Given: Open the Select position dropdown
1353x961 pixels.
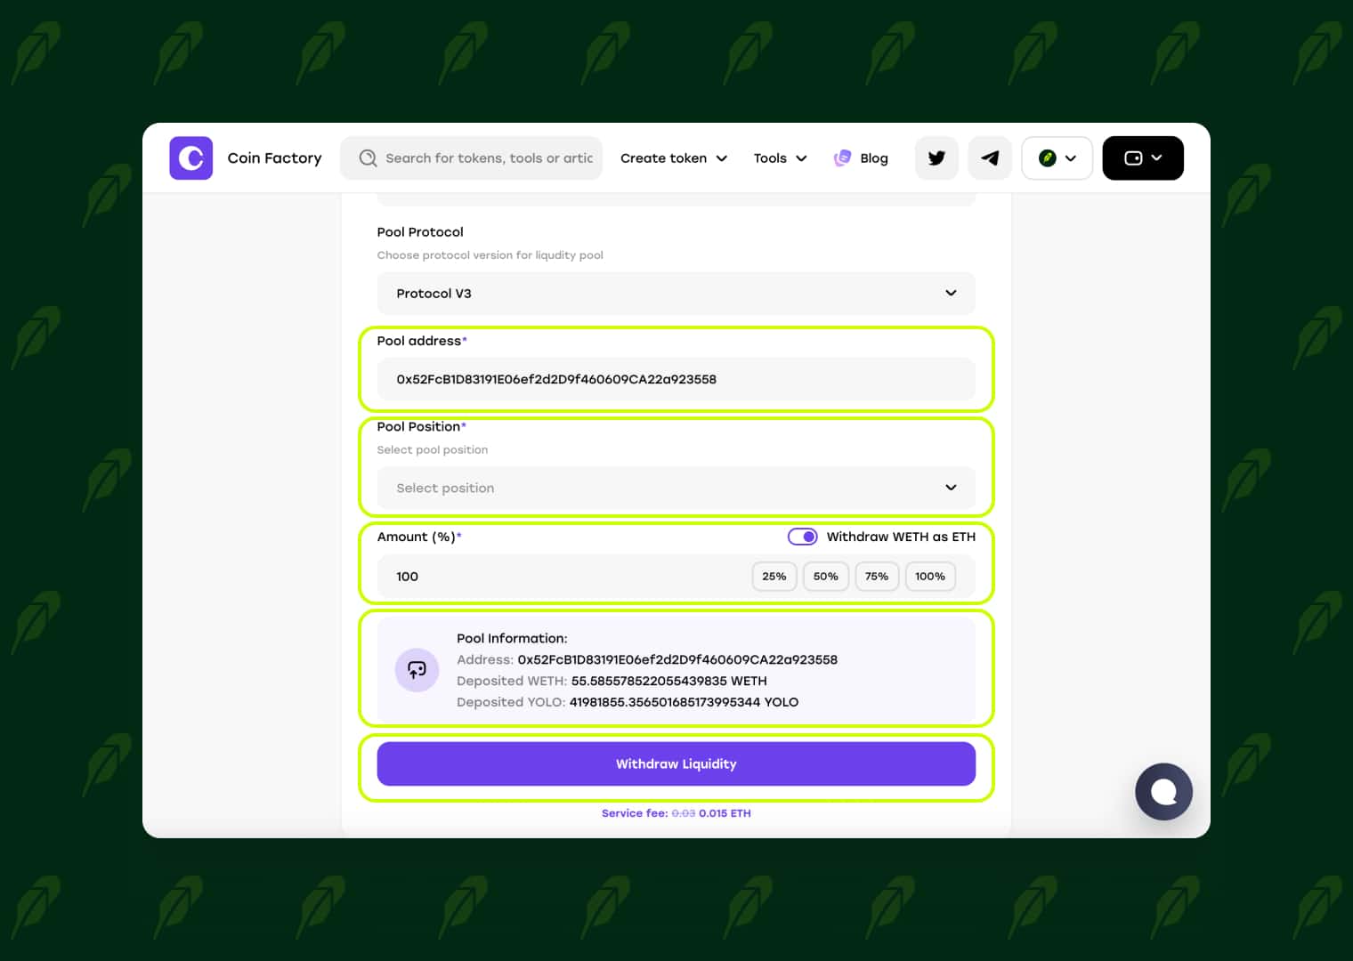Looking at the screenshot, I should (x=676, y=488).
